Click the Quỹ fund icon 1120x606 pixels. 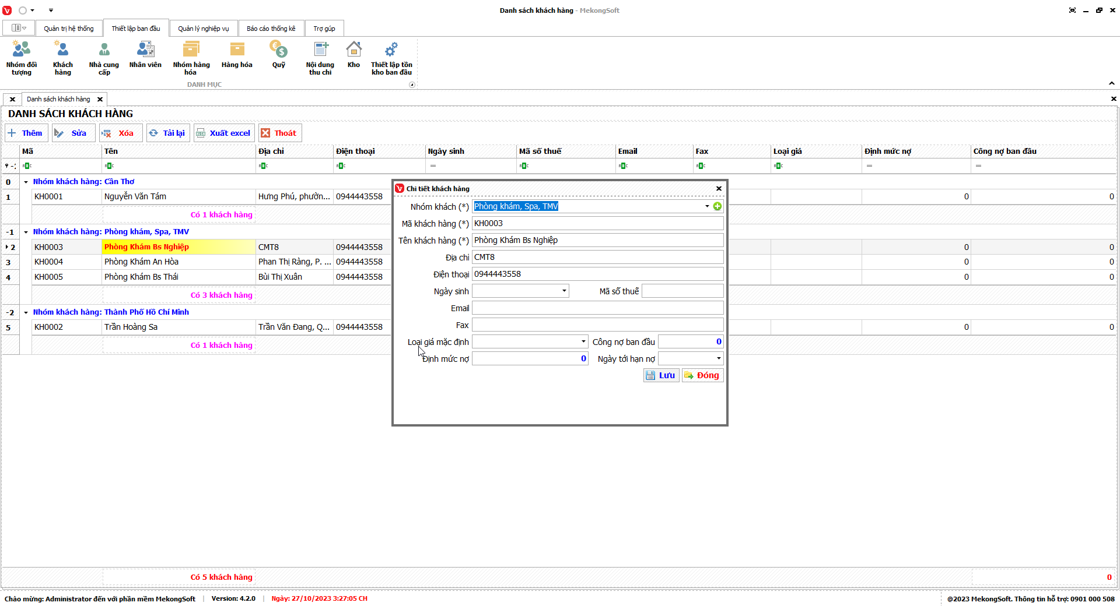coord(278,55)
